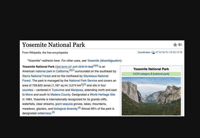Open citation reference [9]
The width and height of the screenshot is (200, 138).
[x=53, y=112]
